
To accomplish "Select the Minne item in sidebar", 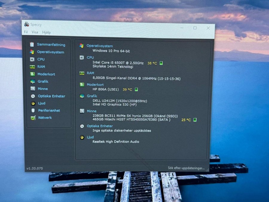I will click(42, 89).
